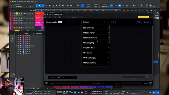Viewport: 169px width, 95px height.
Task: Select the Eraser tool
Action: pyautogui.click(x=50, y=6)
